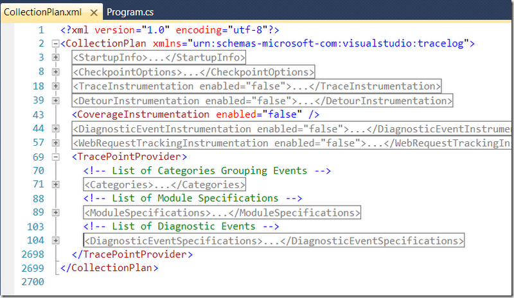514x298 pixels.
Task: Expand the DiagnosticEventInstrumentation node
Action: point(55,129)
